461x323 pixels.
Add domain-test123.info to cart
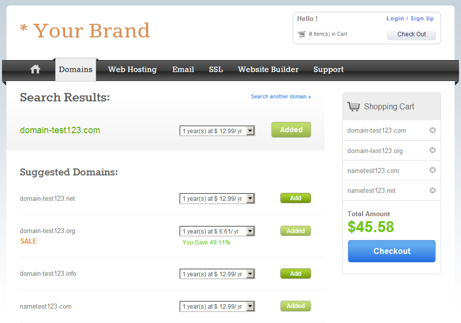(x=296, y=274)
